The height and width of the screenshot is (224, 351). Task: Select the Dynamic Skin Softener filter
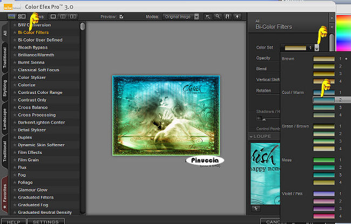[x=41, y=145]
